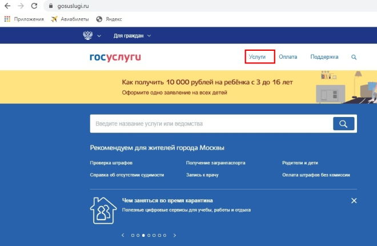Select the third (active) carousel dot
The width and height of the screenshot is (377, 246).
pyautogui.click(x=143, y=235)
